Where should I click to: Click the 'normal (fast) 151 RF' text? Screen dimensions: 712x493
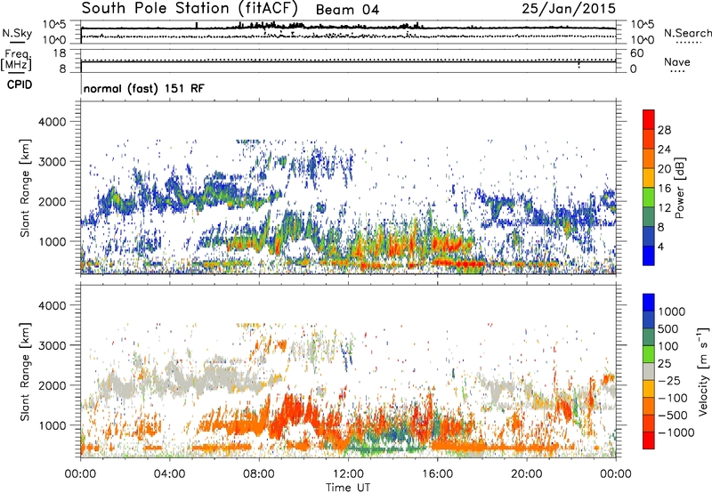coord(144,88)
